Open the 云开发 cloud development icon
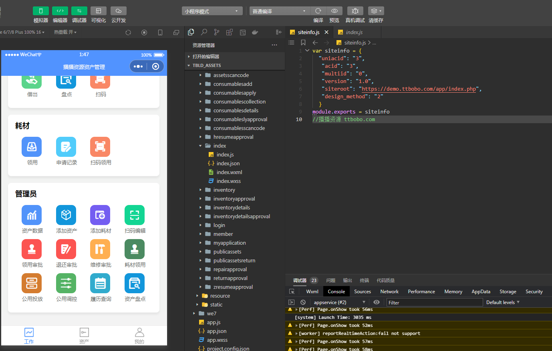This screenshot has height=351, width=552. coord(119,11)
